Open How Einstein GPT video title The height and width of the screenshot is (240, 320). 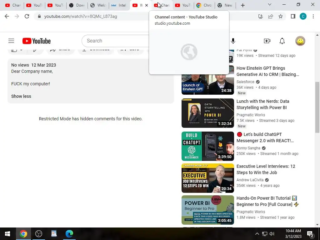[267, 71]
